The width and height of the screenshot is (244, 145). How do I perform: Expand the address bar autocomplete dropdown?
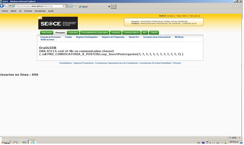tap(66, 6)
